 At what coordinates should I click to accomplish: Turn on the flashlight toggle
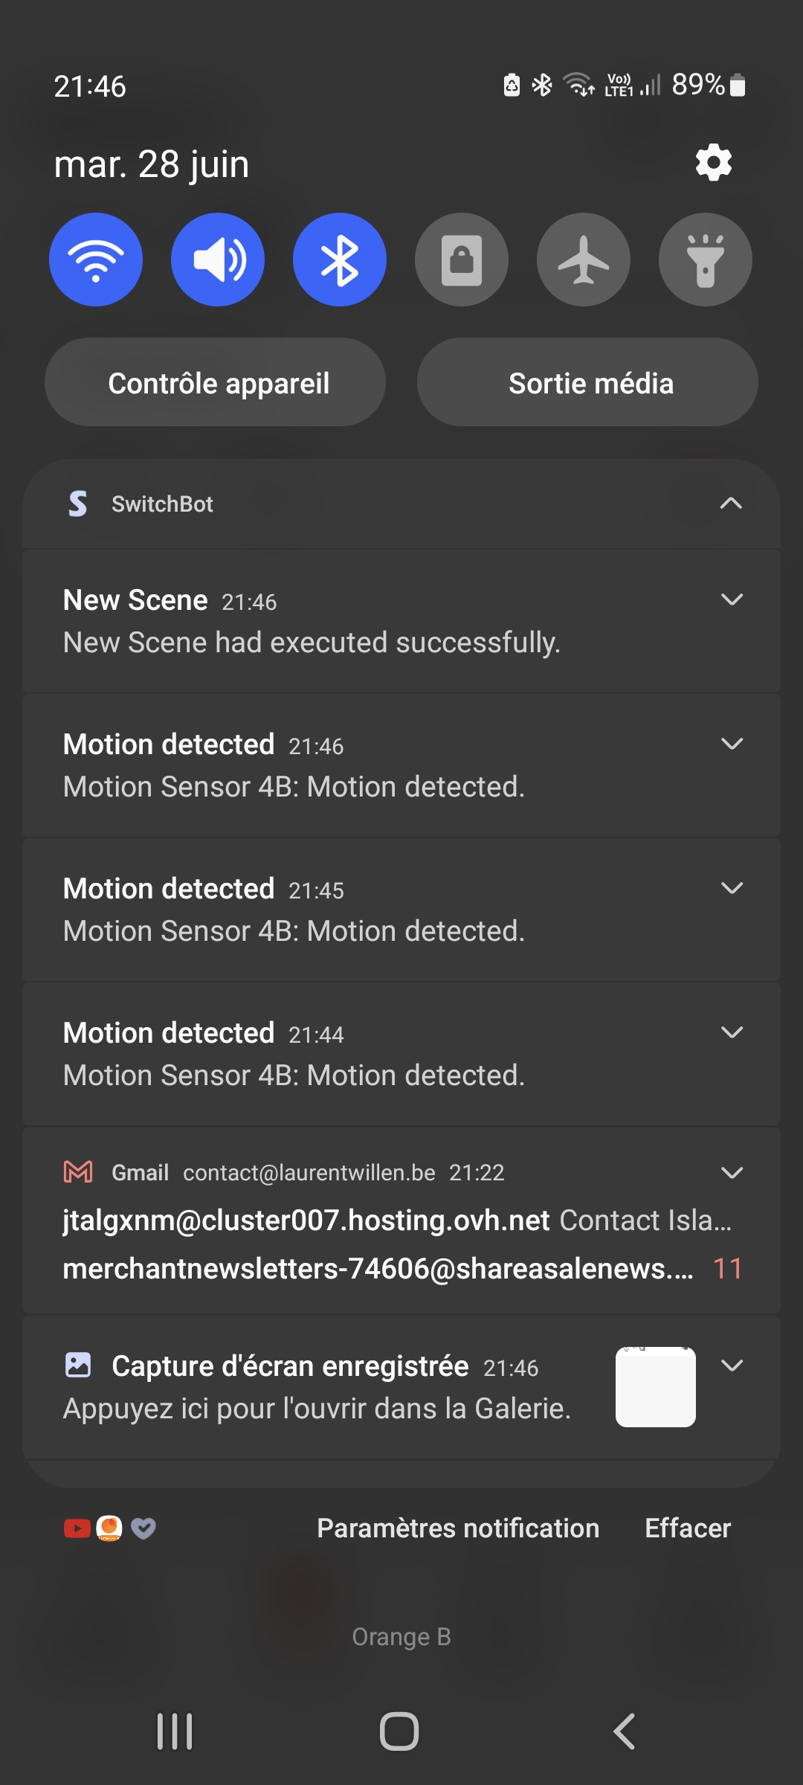[x=705, y=260]
